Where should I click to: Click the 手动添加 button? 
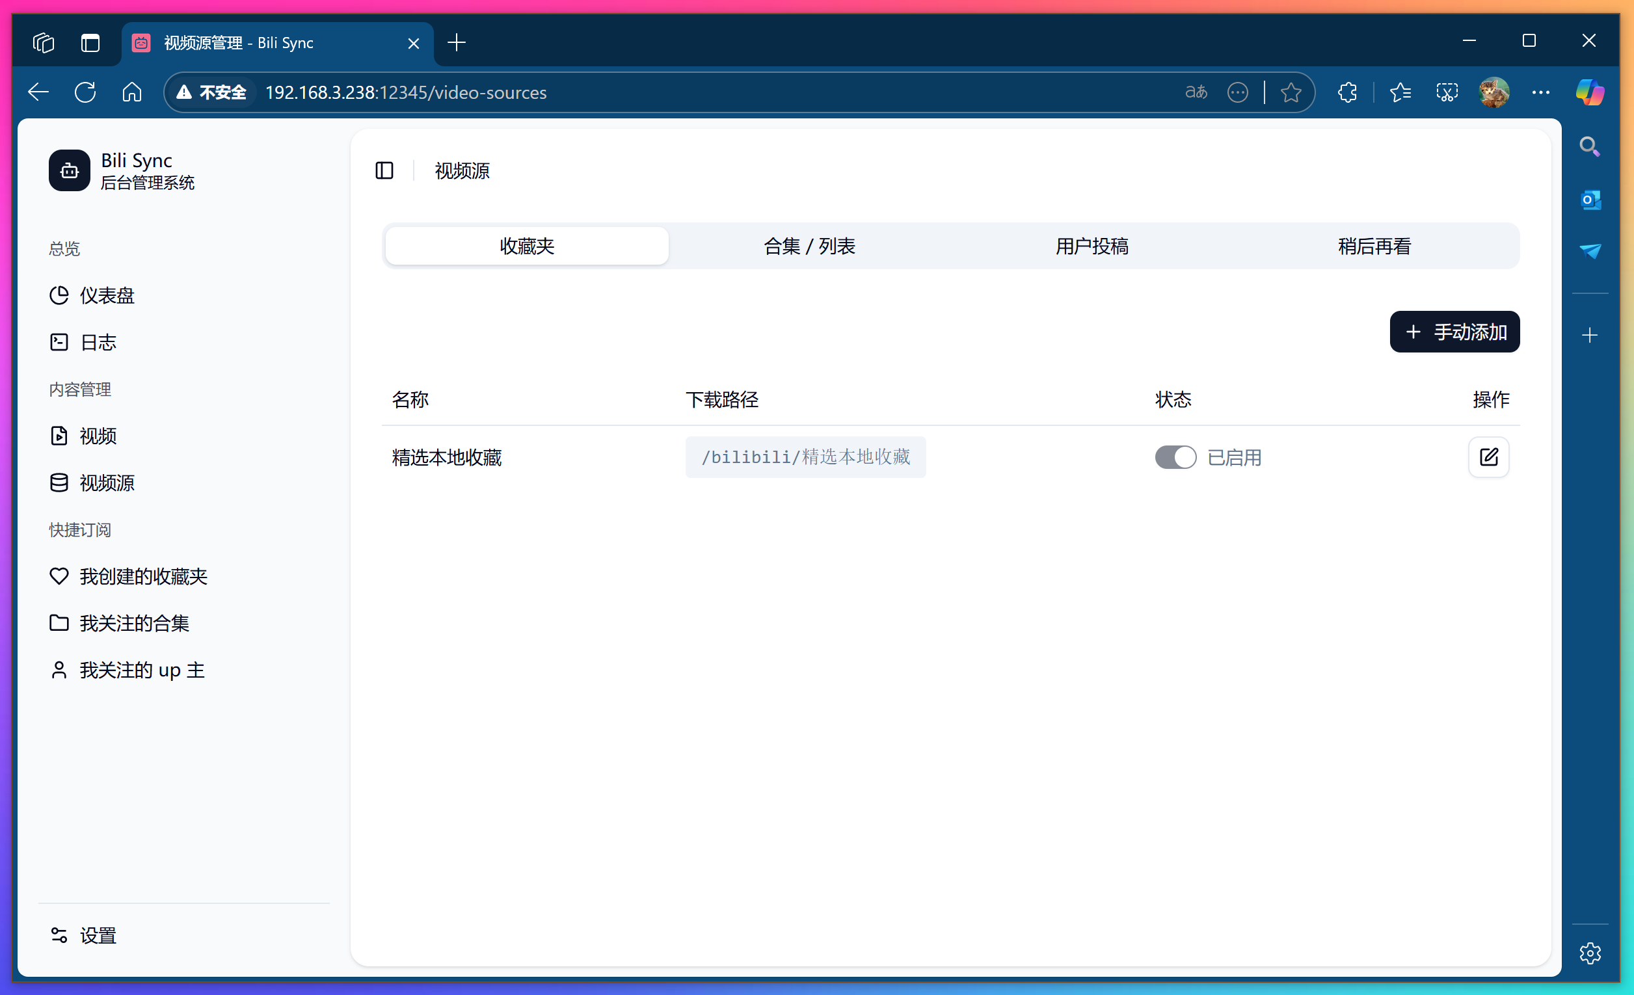coord(1454,332)
